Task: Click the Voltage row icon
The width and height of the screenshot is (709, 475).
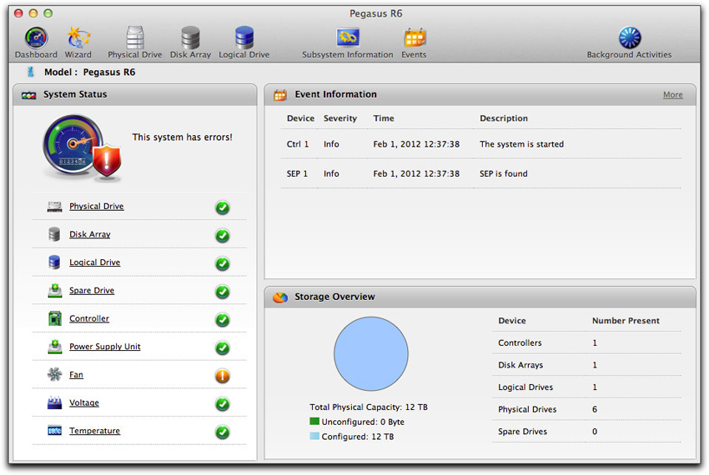Action: click(55, 402)
